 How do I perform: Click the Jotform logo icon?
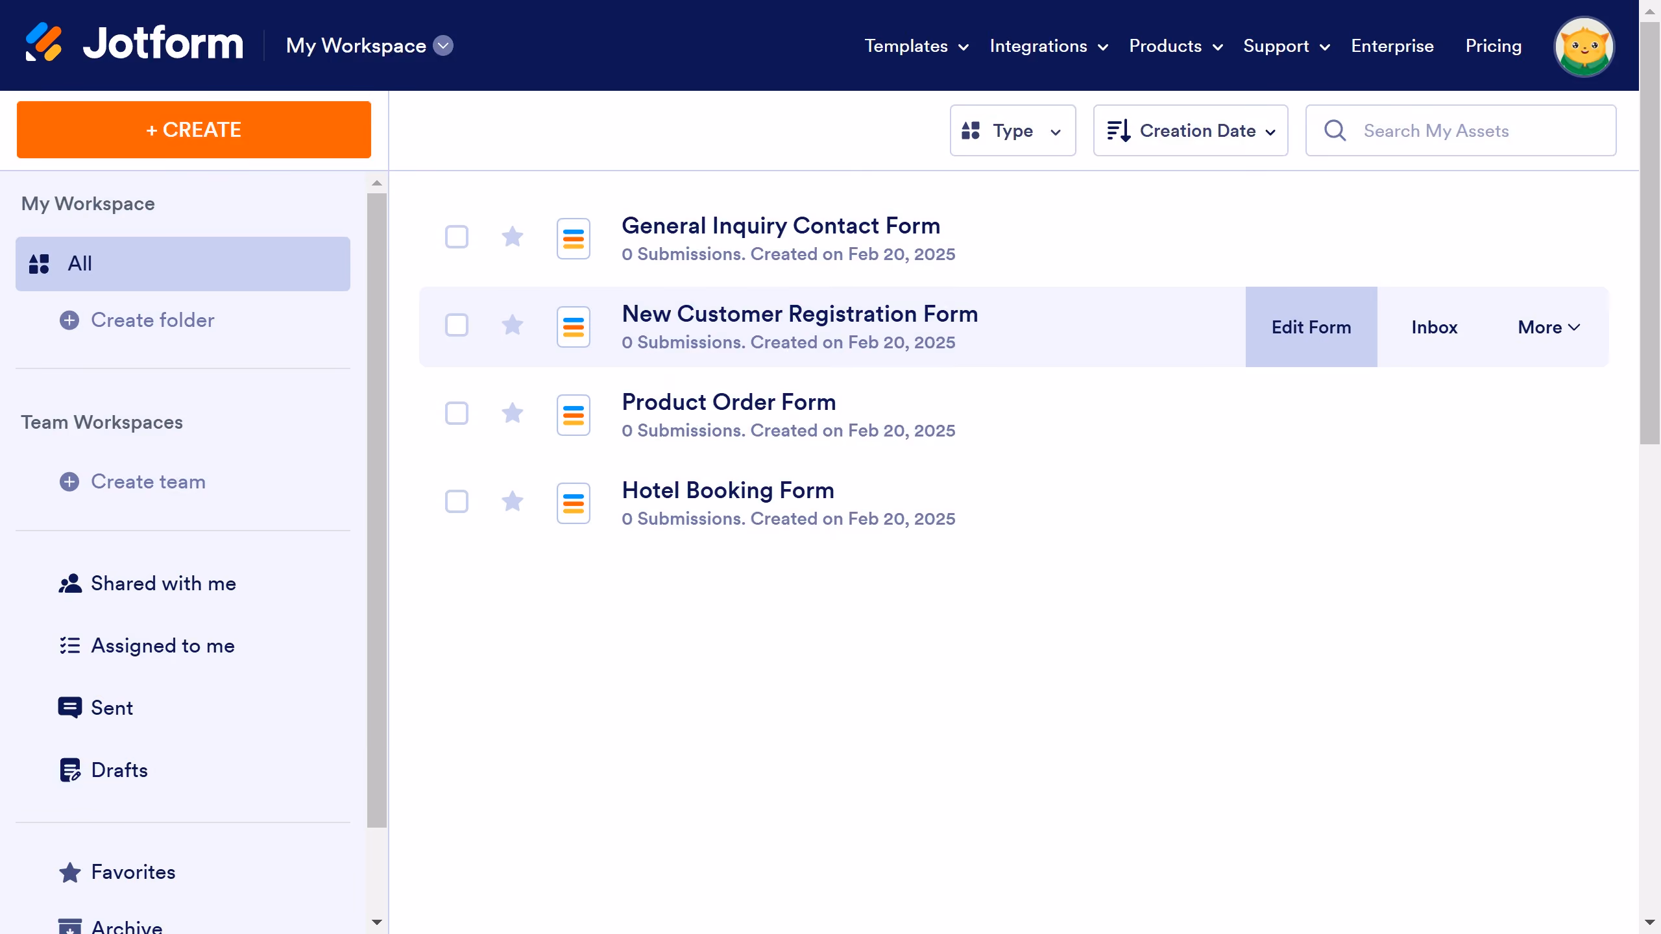click(x=43, y=43)
